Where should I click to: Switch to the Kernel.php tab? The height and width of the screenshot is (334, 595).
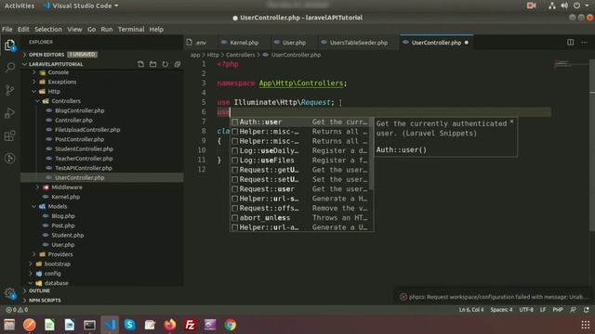click(244, 43)
